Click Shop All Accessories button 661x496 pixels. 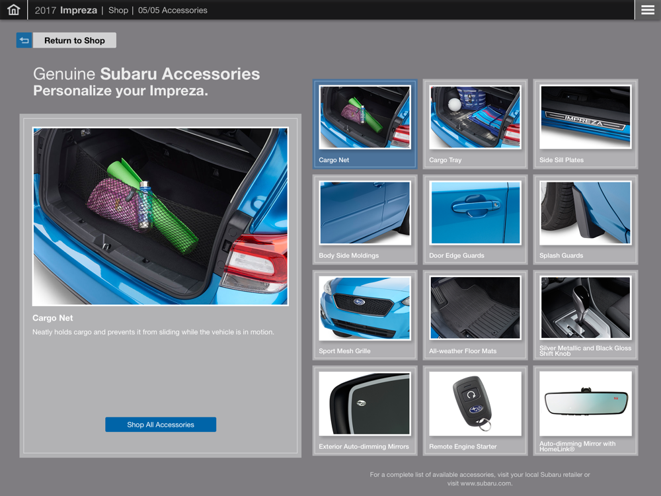click(x=161, y=425)
